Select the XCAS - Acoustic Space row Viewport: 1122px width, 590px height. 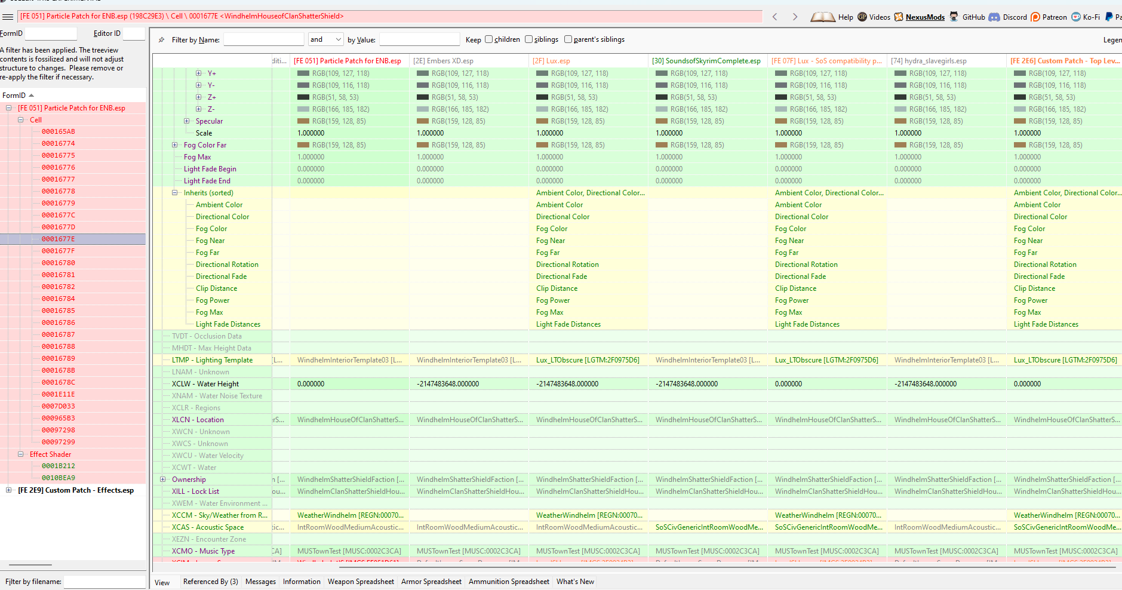click(x=212, y=527)
